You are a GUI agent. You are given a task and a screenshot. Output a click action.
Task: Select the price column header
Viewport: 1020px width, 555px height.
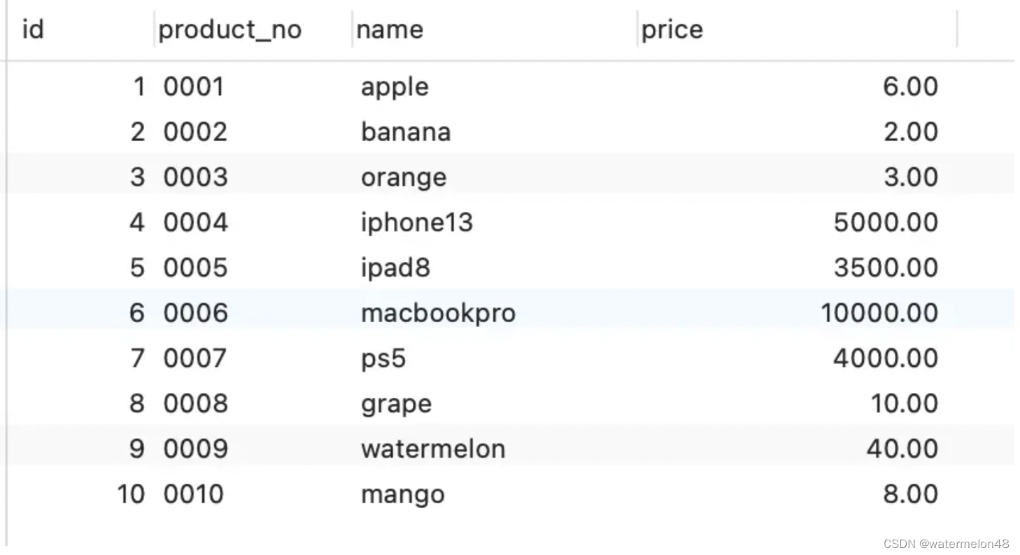(x=672, y=30)
